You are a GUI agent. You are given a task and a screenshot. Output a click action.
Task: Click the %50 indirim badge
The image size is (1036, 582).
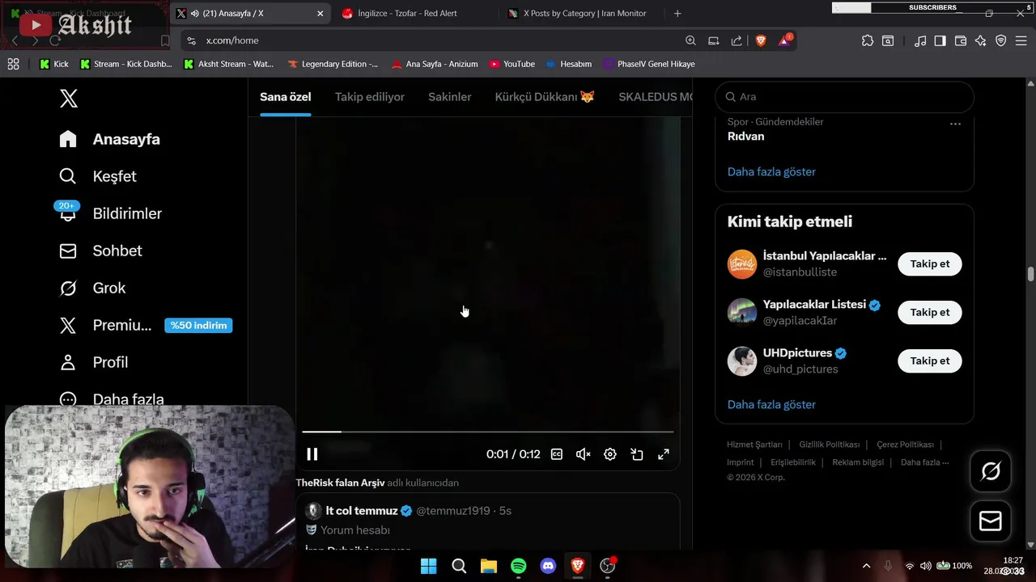tap(198, 325)
